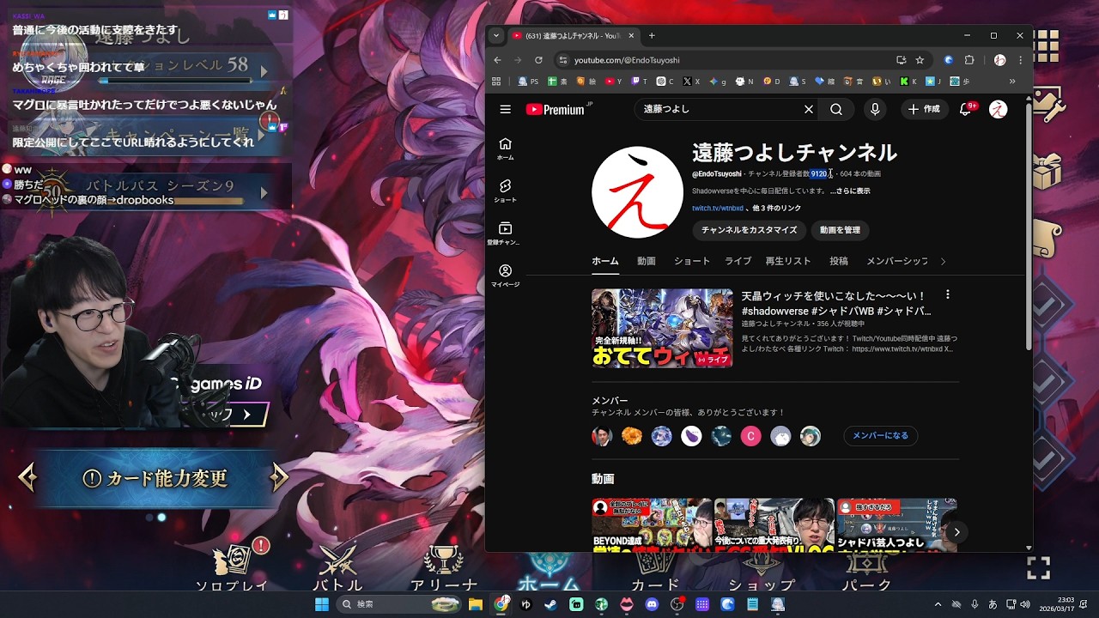
Task: Start voice search with the microphone icon
Action: [875, 109]
